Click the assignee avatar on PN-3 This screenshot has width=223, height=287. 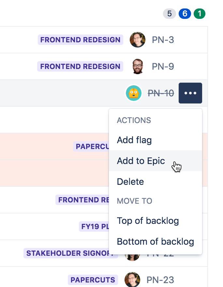click(x=138, y=40)
